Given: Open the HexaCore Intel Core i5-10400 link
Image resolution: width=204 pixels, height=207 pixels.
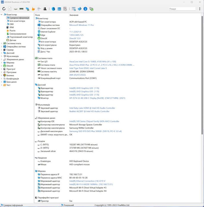Looking at the screenshot, I should 93,62.
